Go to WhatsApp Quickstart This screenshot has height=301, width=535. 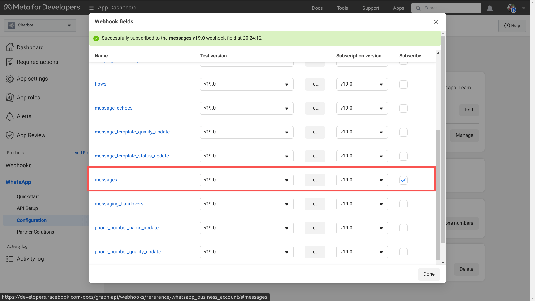pyautogui.click(x=28, y=197)
